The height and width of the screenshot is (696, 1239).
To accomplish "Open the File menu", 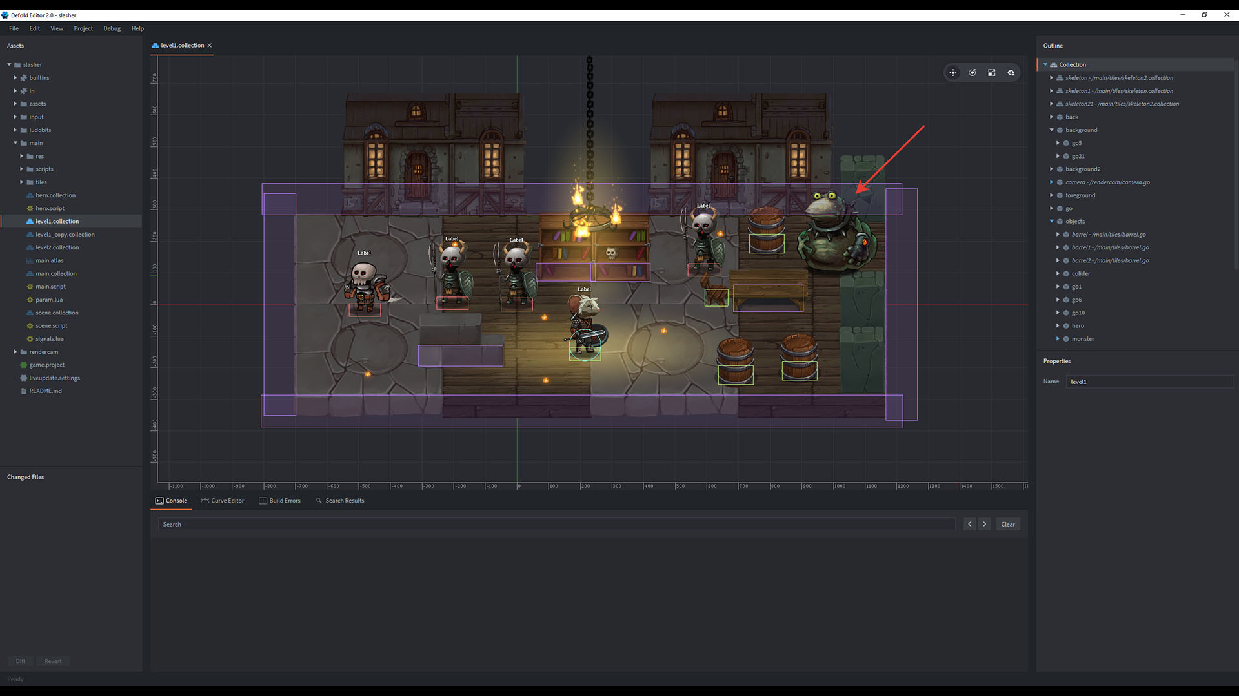I will (14, 28).
